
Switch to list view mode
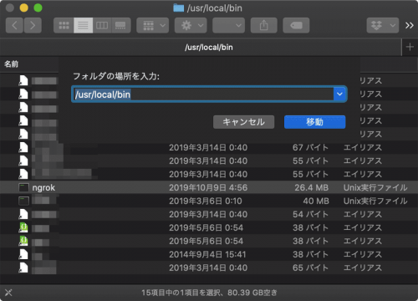(x=83, y=26)
